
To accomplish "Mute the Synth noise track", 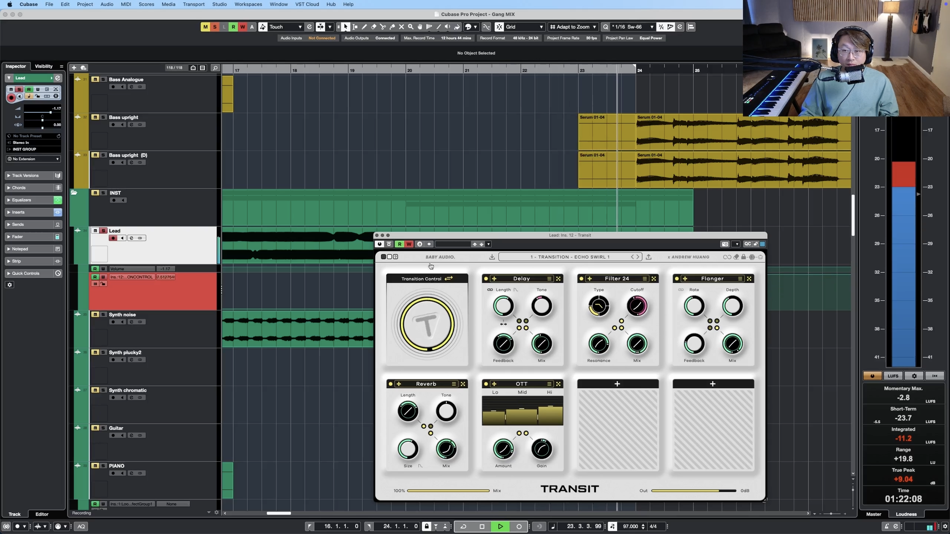I will coord(95,315).
